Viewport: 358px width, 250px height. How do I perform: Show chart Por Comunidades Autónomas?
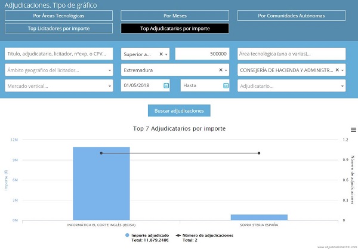tap(291, 16)
